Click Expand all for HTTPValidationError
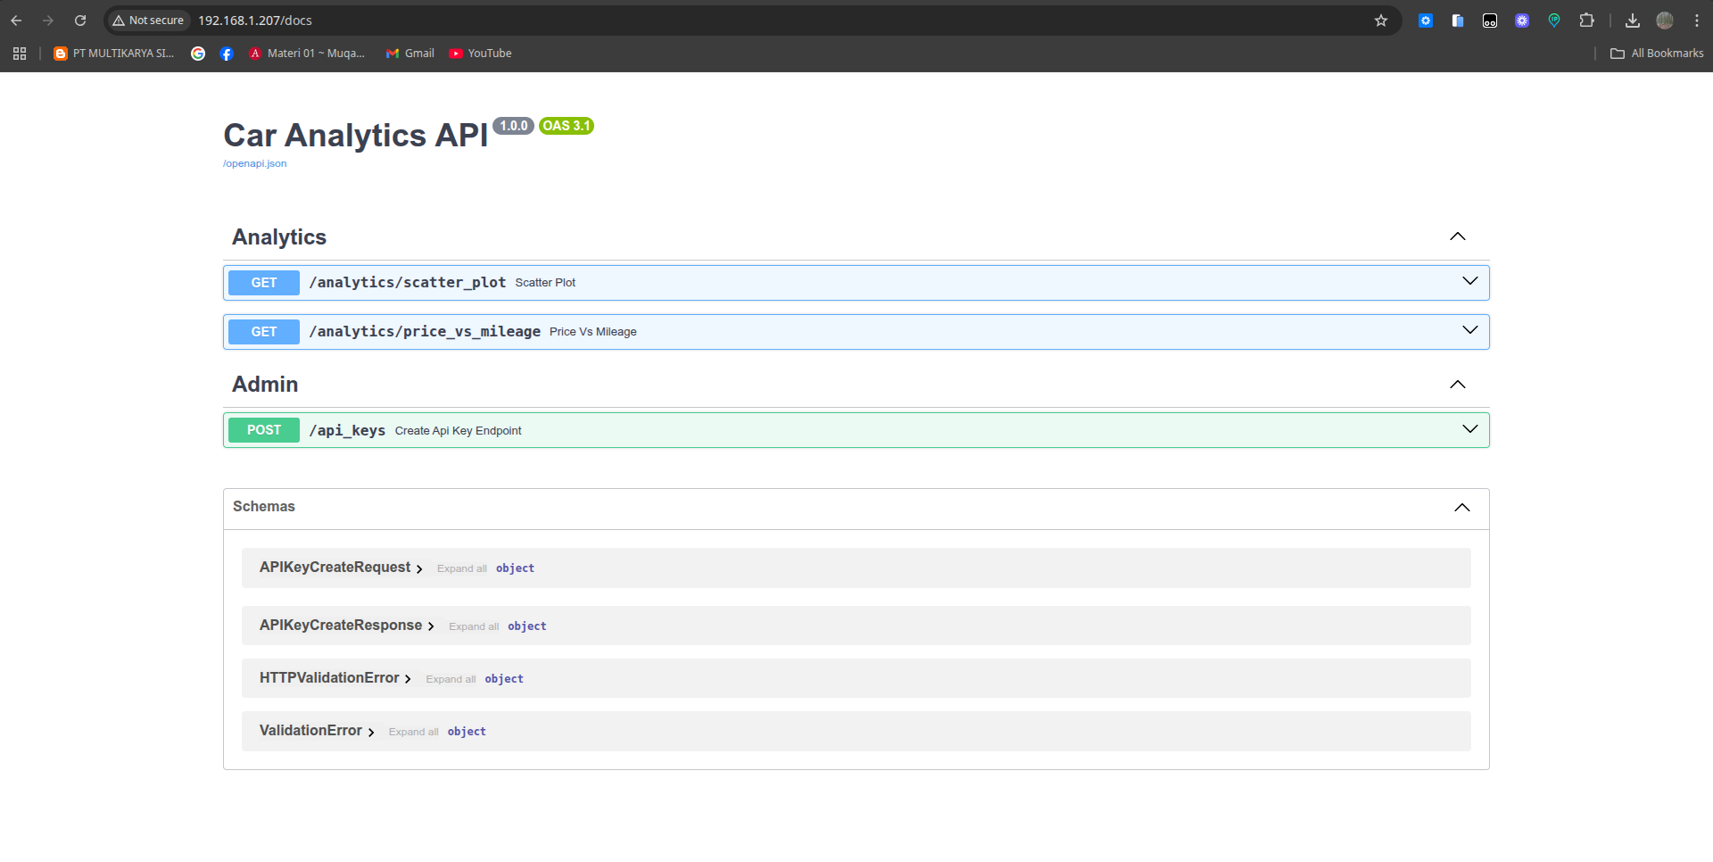Viewport: 1713px width, 862px height. click(x=451, y=679)
